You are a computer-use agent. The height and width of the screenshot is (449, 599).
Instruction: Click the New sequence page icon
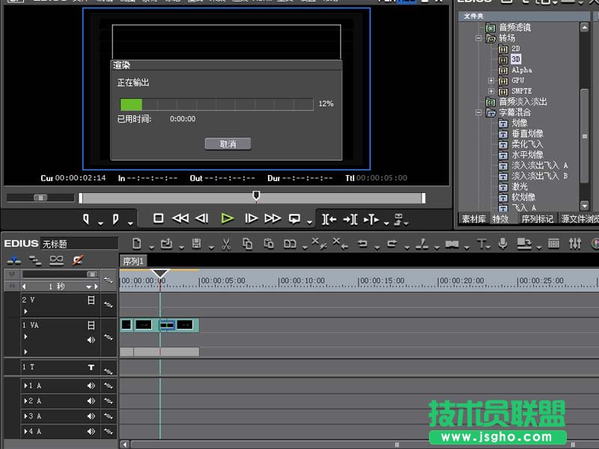coord(136,243)
